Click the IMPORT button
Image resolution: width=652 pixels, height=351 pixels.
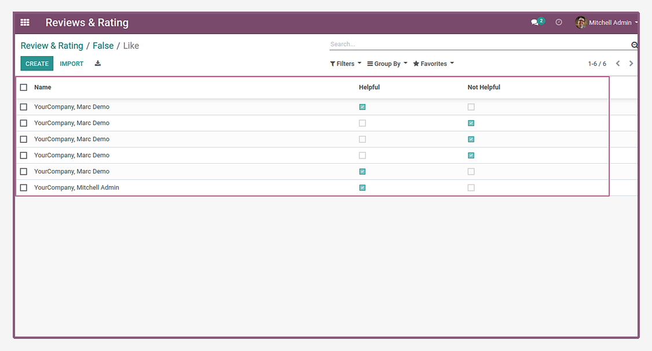click(x=72, y=64)
